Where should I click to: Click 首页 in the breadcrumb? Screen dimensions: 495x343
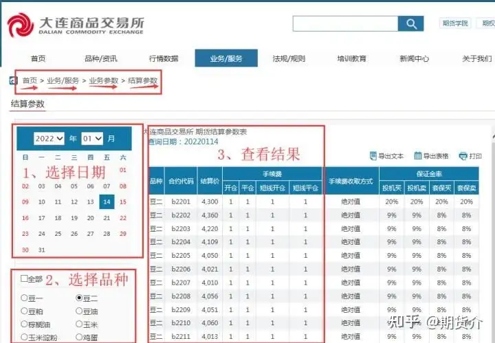pos(30,80)
